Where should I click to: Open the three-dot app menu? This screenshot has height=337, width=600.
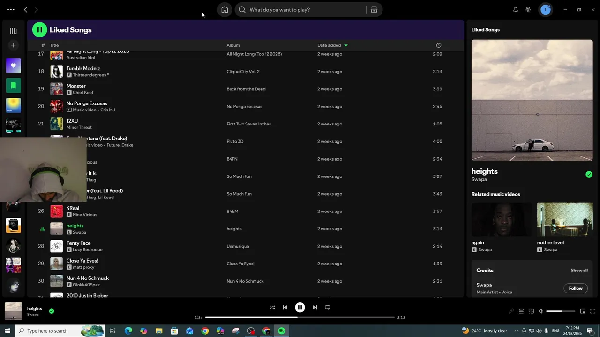(x=11, y=10)
